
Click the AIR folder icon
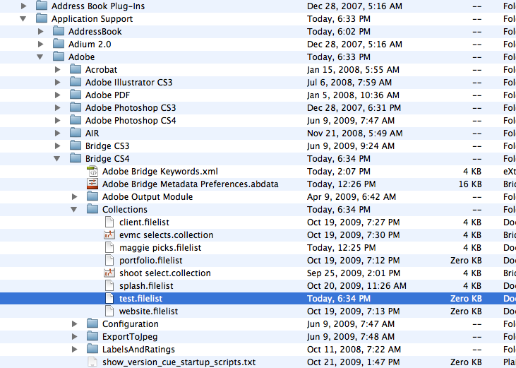point(76,133)
